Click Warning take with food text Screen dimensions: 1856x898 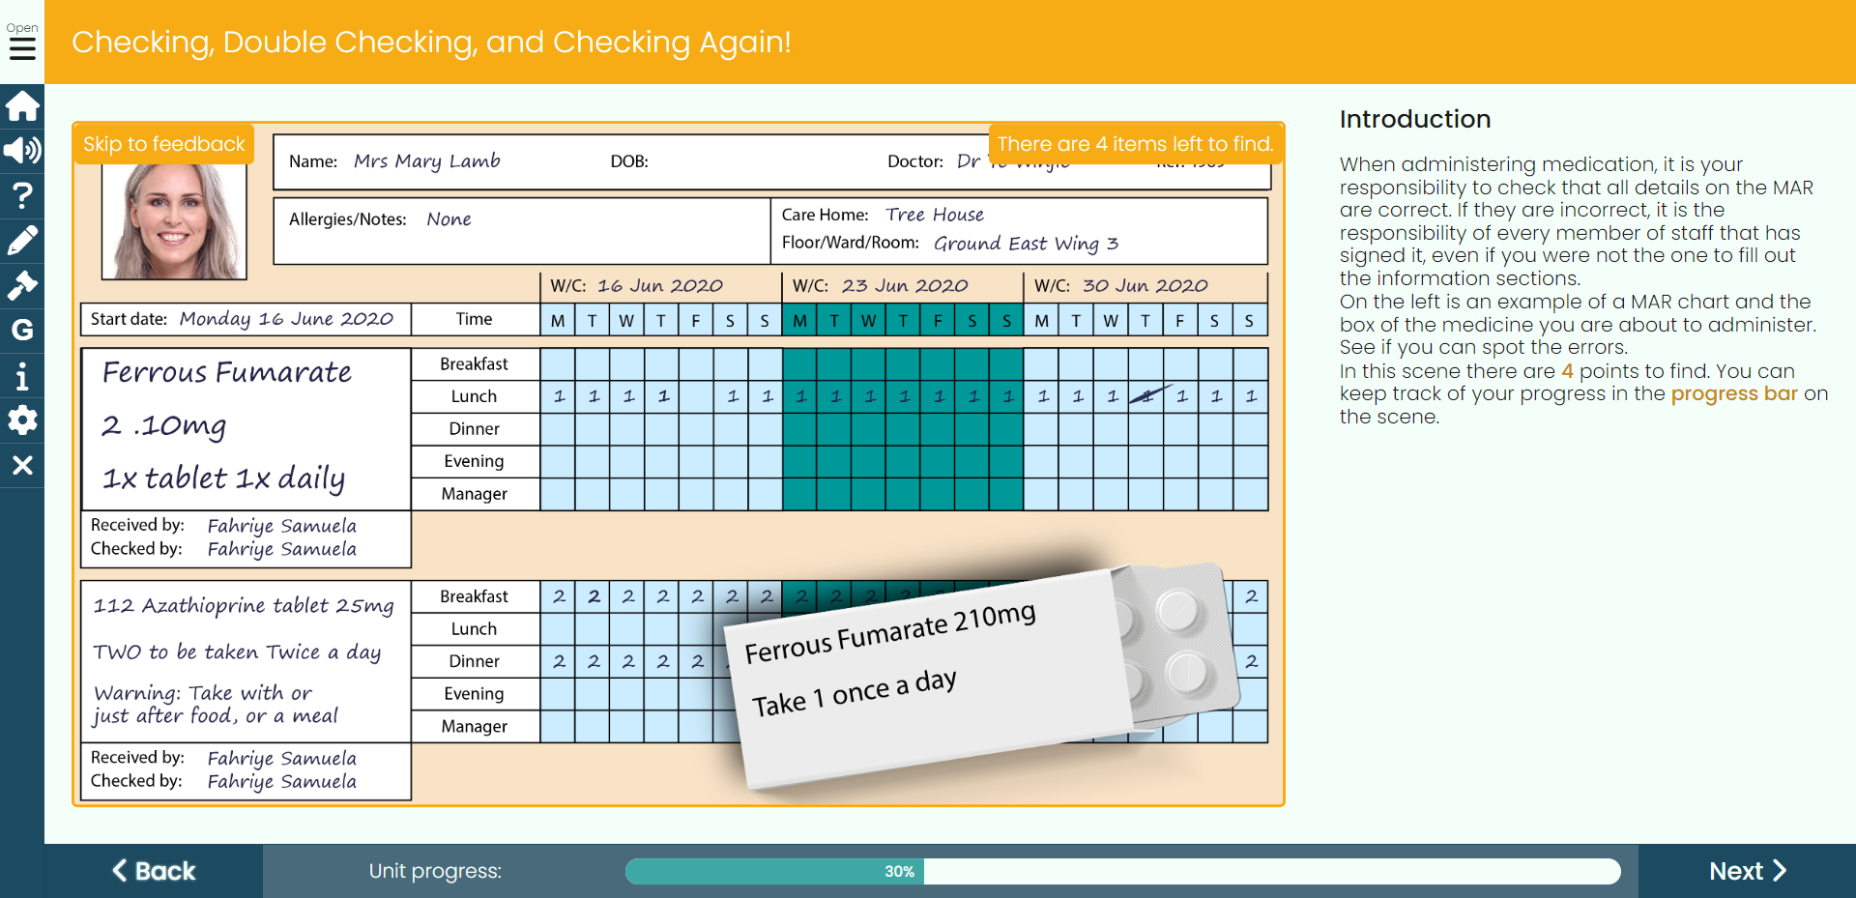216,705
